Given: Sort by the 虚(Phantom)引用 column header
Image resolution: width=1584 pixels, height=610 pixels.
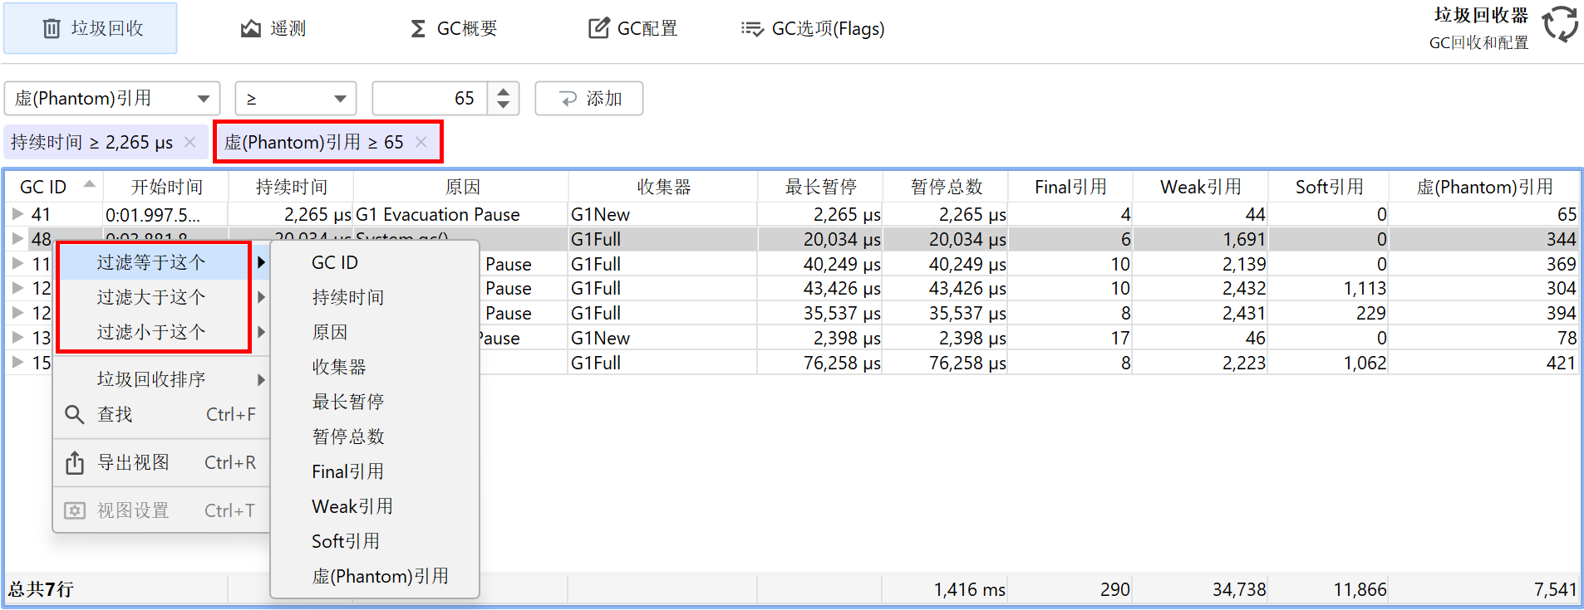Looking at the screenshot, I should 1484,187.
